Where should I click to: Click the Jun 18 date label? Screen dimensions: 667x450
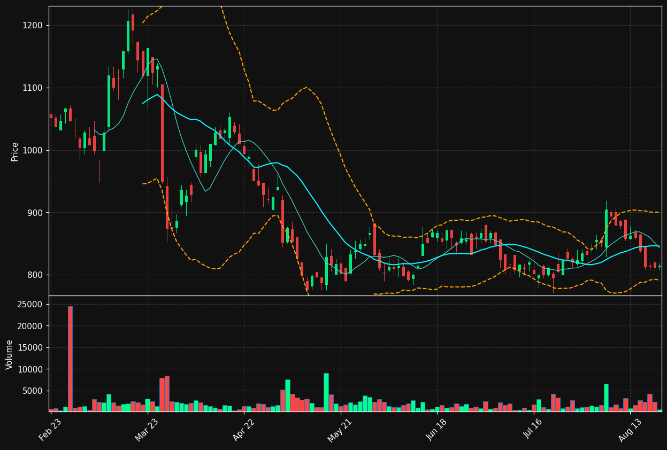436,430
